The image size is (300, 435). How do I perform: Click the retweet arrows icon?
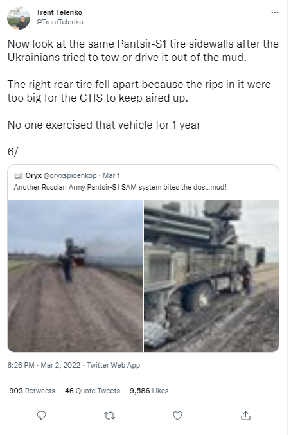click(109, 416)
